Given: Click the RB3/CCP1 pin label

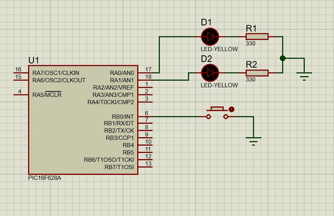Looking at the screenshot, I should pos(120,138).
